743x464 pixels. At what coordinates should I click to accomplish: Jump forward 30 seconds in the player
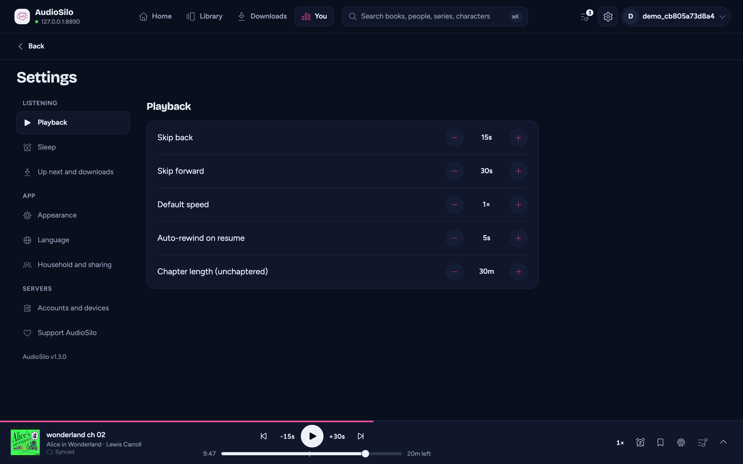pyautogui.click(x=337, y=436)
